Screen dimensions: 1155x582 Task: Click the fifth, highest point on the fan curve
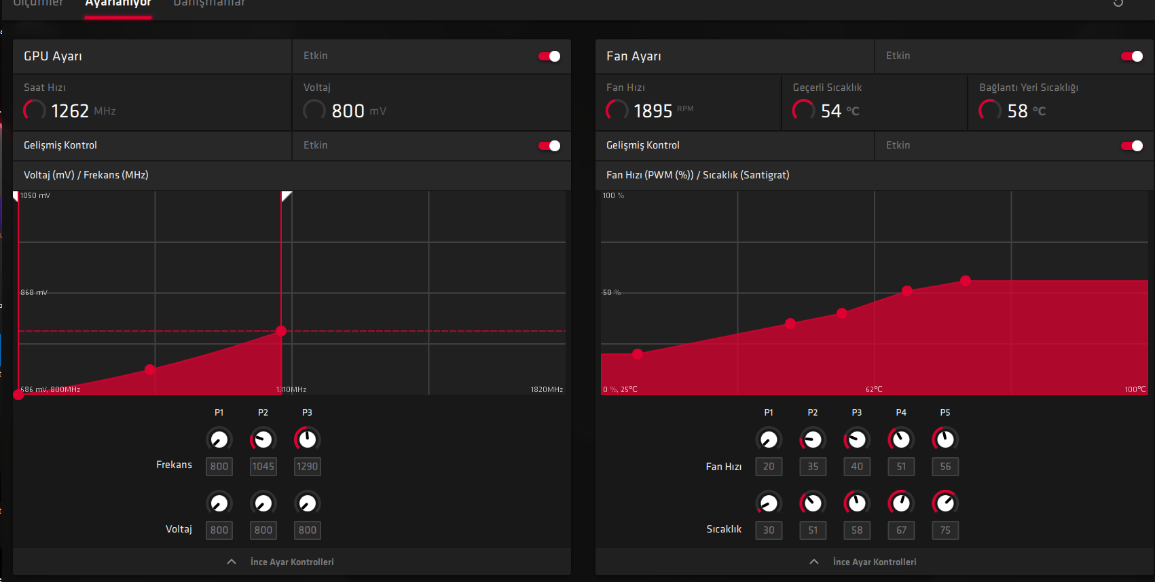966,281
